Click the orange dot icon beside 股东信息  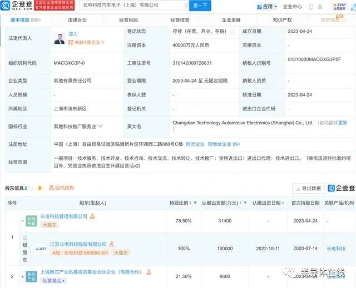[x=39, y=188]
